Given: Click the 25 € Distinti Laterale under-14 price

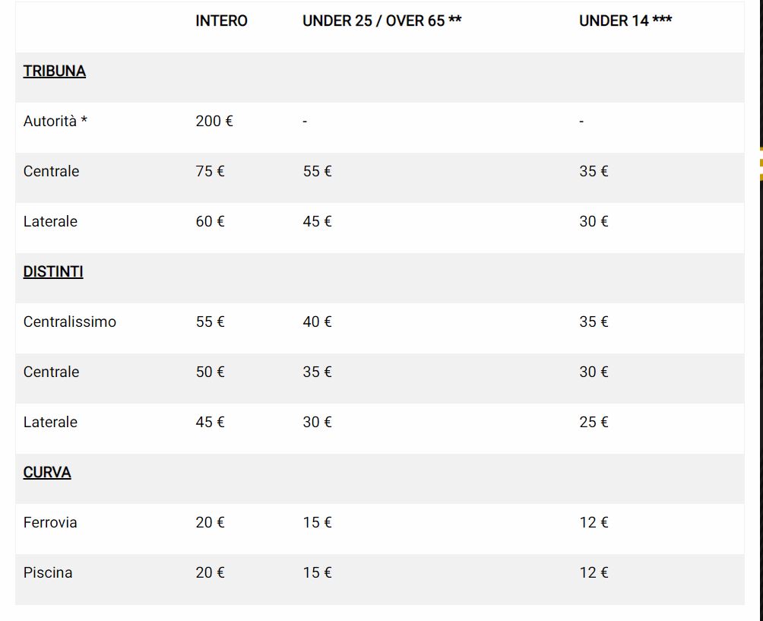Looking at the screenshot, I should point(594,422).
